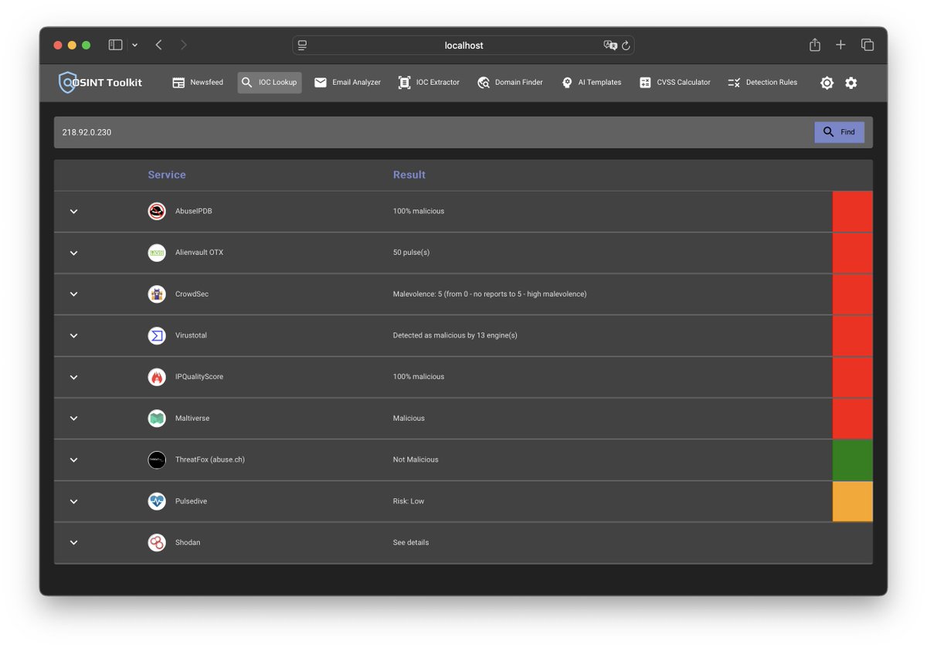This screenshot has height=648, width=927.
Task: Open the OSINT Toolkit settings gear
Action: coord(851,83)
